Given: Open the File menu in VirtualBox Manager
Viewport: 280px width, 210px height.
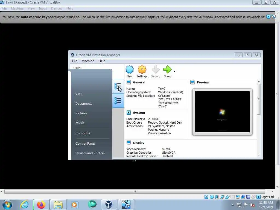Looking at the screenshot, I should 75,61.
